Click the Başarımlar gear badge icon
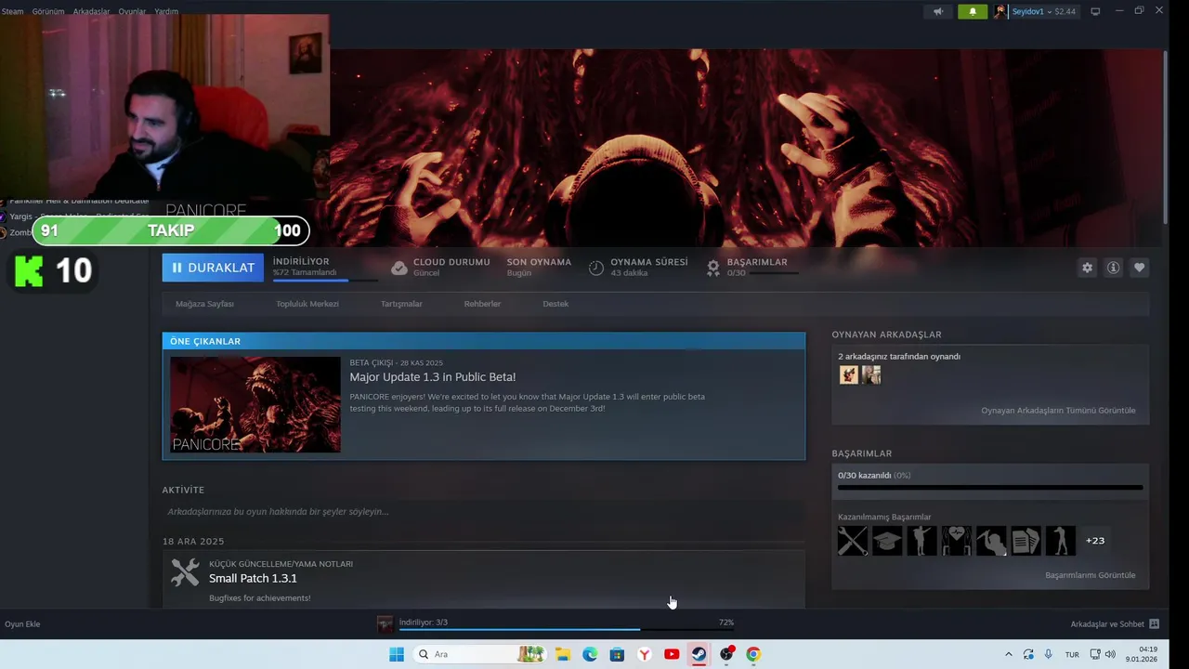The width and height of the screenshot is (1189, 669). [712, 268]
